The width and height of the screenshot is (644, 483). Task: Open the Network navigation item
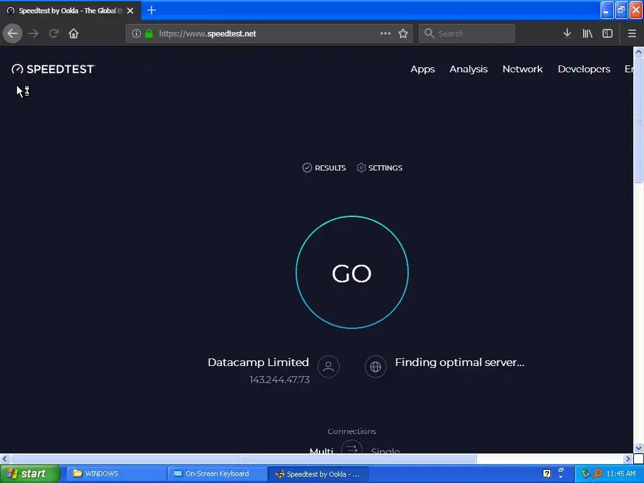[x=523, y=69]
